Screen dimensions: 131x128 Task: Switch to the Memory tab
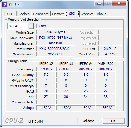pyautogui.click(x=58, y=14)
